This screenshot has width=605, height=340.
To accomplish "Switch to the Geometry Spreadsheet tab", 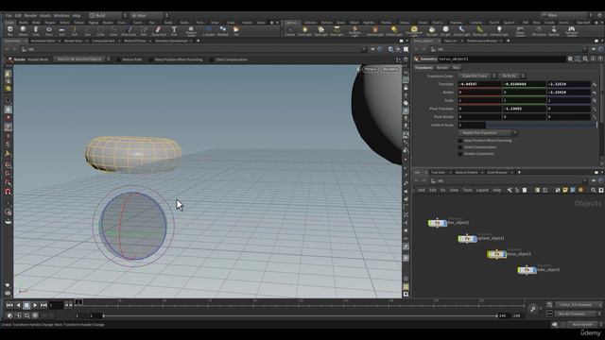I will [x=171, y=41].
